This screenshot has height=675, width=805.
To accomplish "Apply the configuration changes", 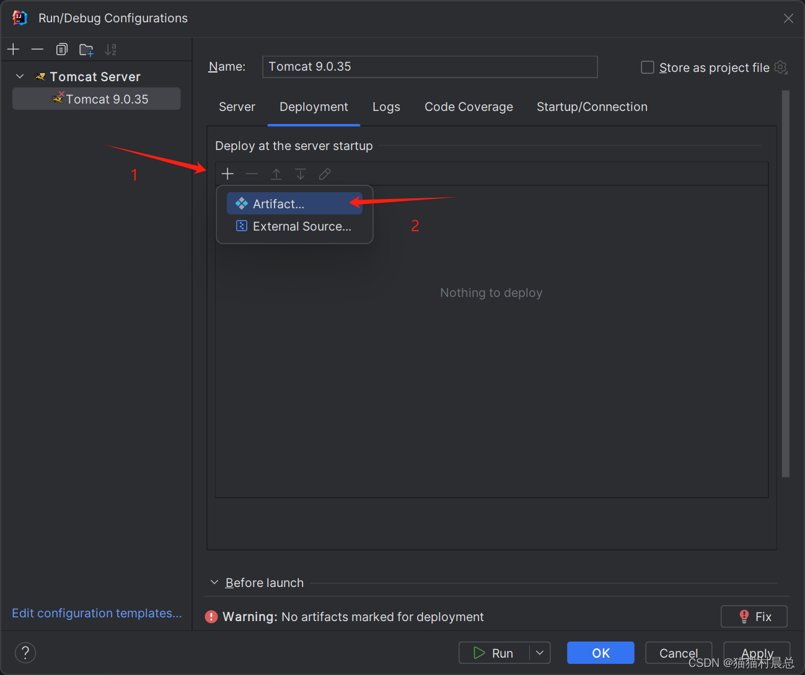I will (x=757, y=653).
